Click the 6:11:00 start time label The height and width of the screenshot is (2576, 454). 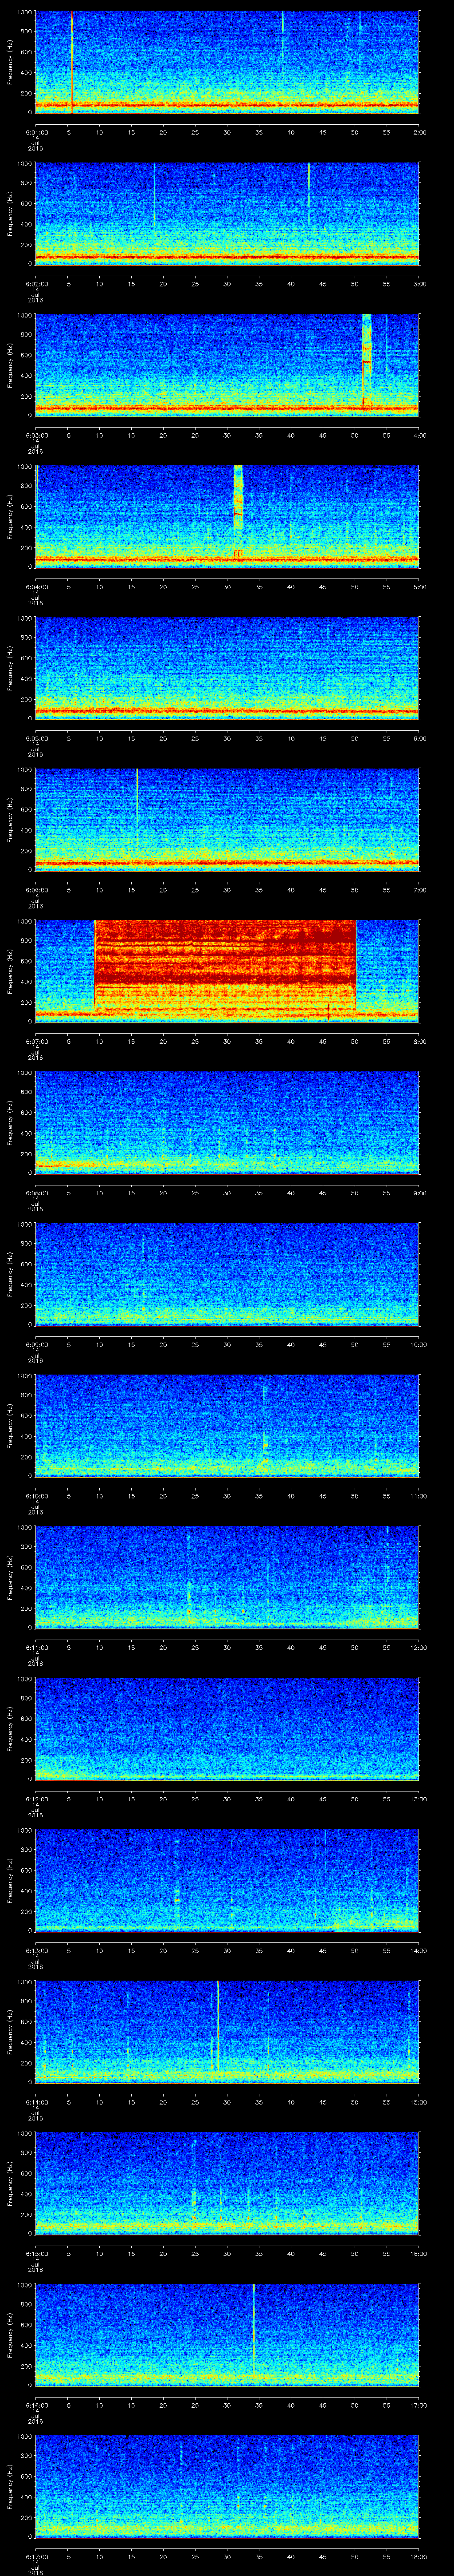36,1648
